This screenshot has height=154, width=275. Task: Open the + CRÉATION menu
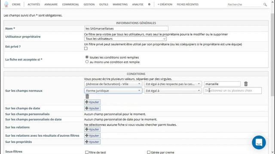[165, 4]
